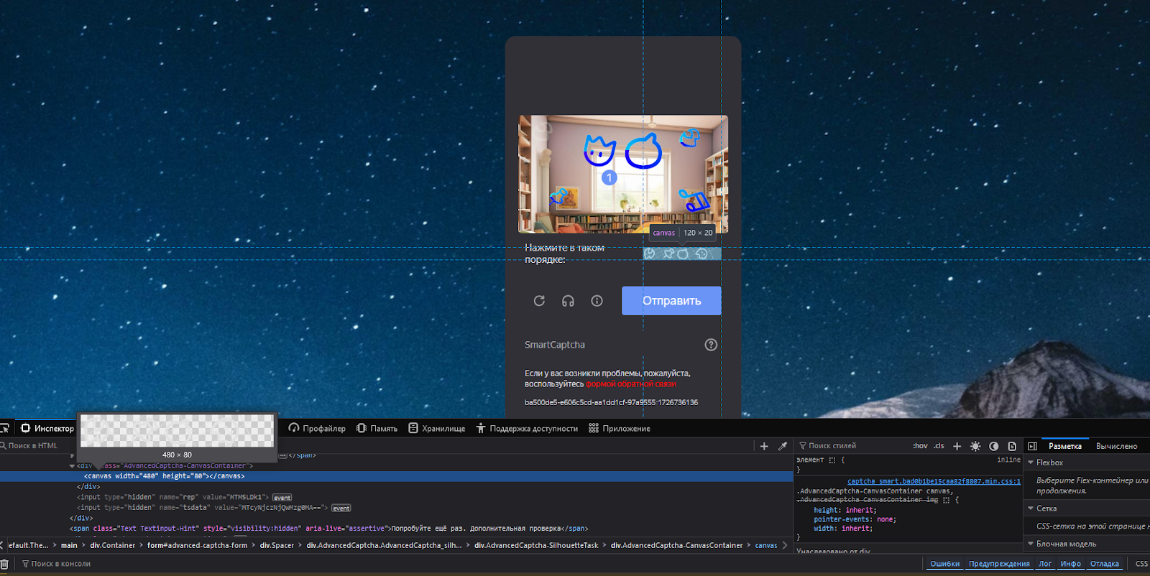The width and height of the screenshot is (1150, 576).
Task: Add a new style rule with plus icon
Action: (x=957, y=446)
